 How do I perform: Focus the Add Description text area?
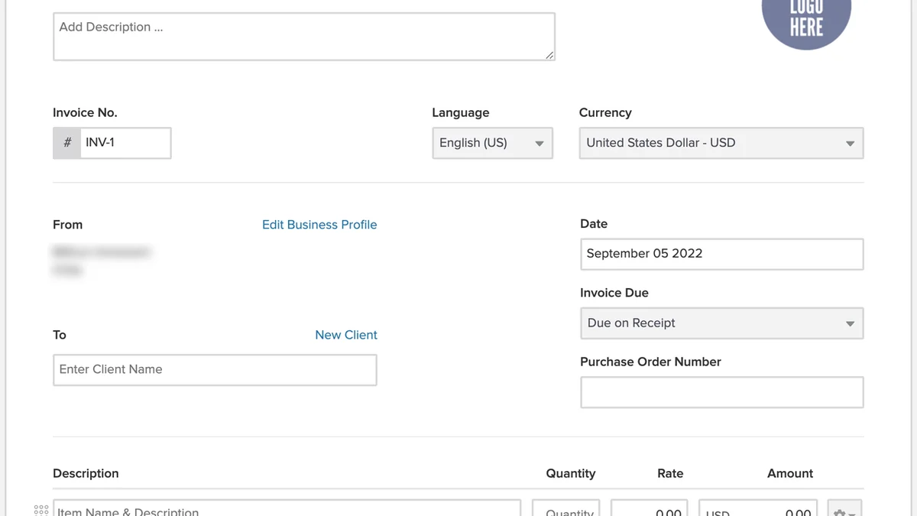304,36
